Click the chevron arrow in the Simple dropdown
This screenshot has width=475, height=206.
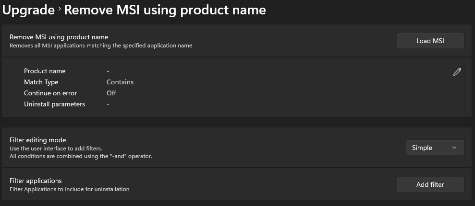point(454,148)
